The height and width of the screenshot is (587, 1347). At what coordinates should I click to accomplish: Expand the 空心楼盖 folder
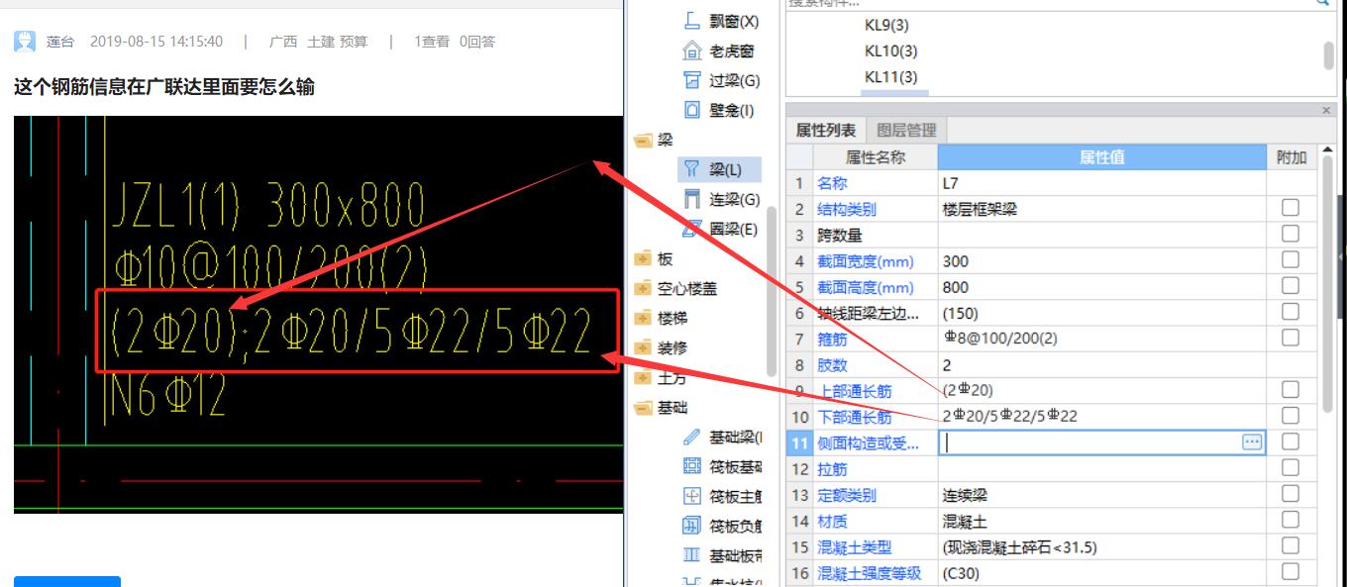click(644, 289)
